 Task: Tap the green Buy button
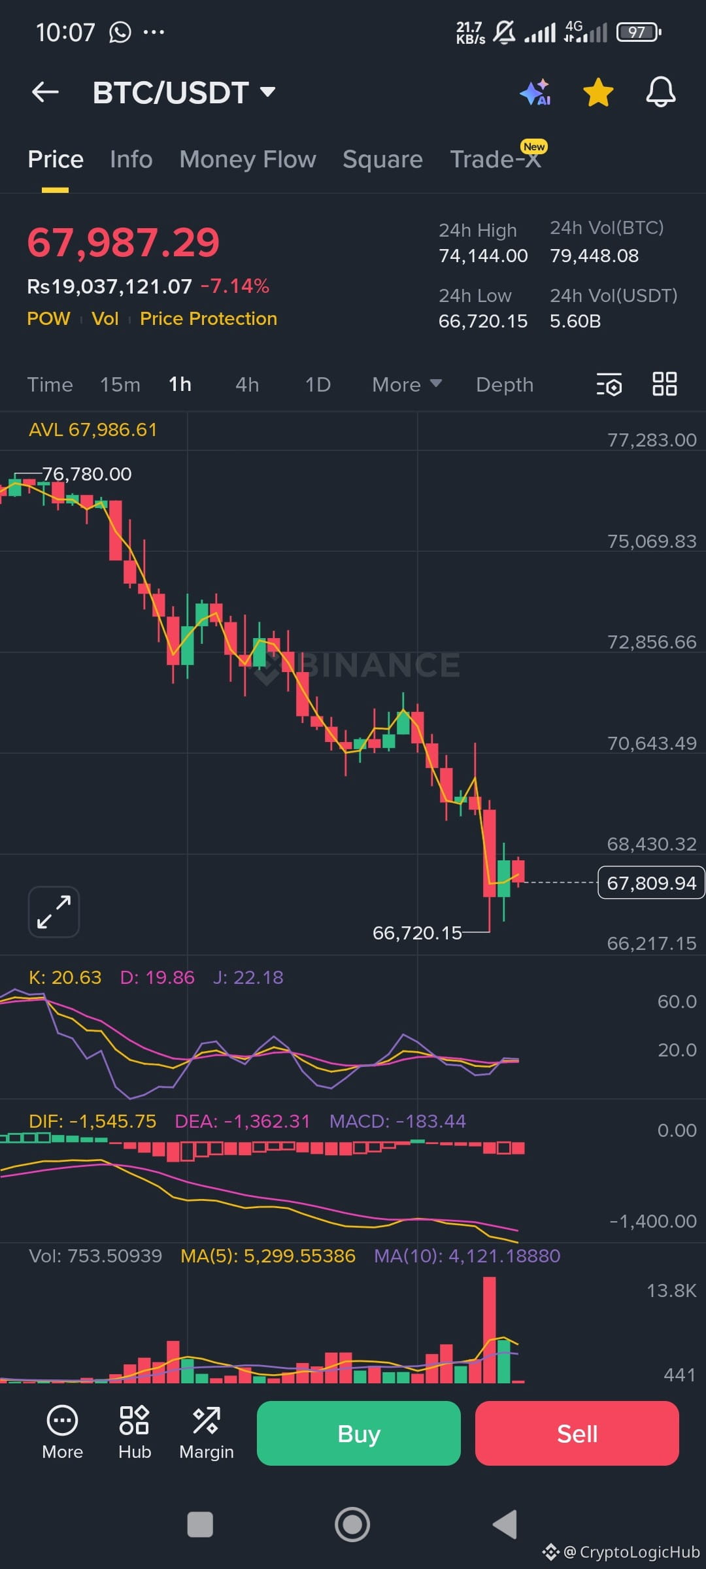point(359,1433)
